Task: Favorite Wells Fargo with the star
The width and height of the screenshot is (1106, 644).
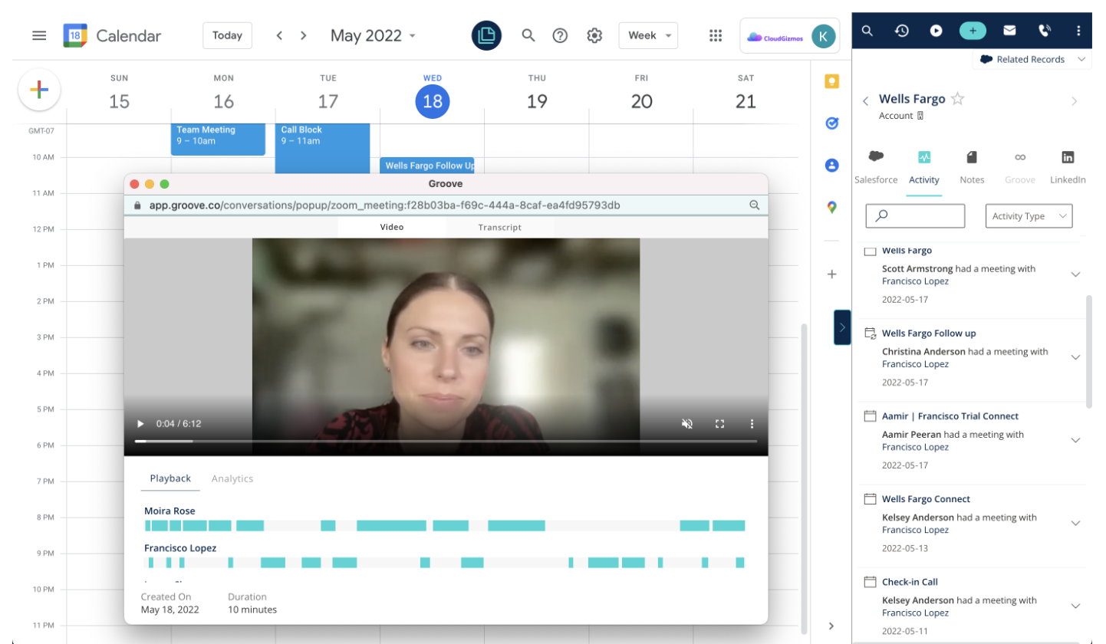Action: (957, 99)
